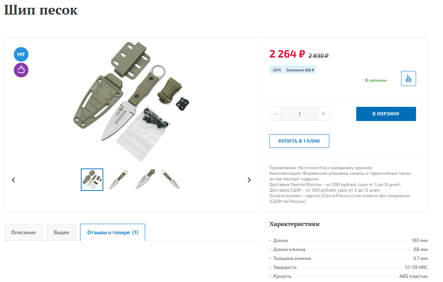Switch to the Видео tab
The height and width of the screenshot is (282, 443).
(x=61, y=232)
